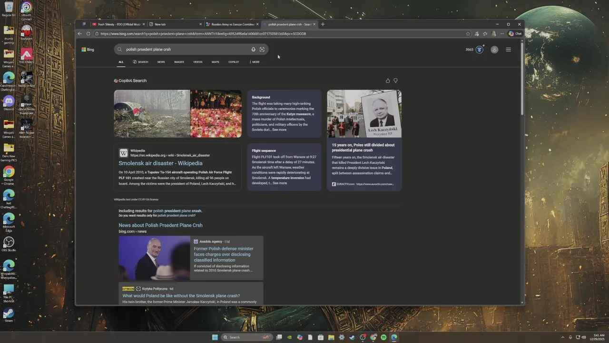
Task: Open visual search camera icon in search box
Action: pyautogui.click(x=262, y=50)
